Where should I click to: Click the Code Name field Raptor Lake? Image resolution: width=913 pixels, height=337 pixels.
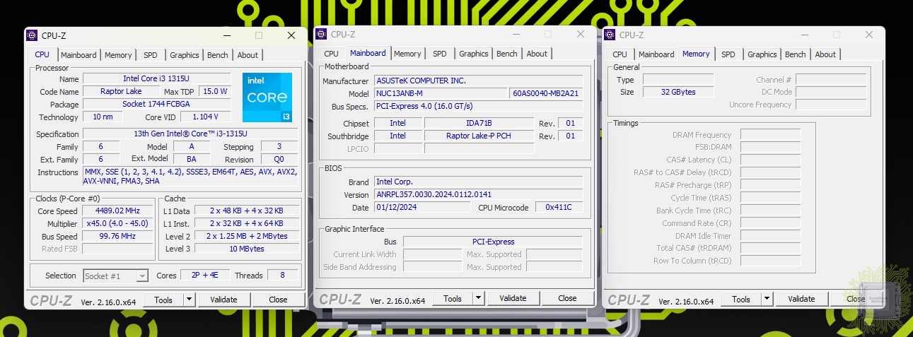point(121,92)
